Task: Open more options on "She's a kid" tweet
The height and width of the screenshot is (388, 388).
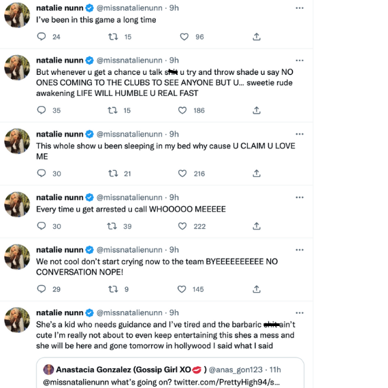Action: pos(300,313)
